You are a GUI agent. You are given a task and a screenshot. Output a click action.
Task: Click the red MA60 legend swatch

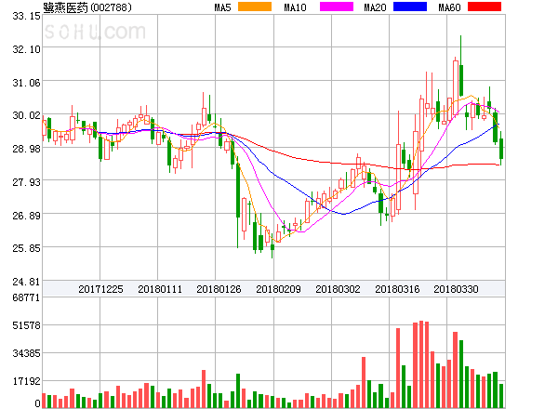[485, 7]
